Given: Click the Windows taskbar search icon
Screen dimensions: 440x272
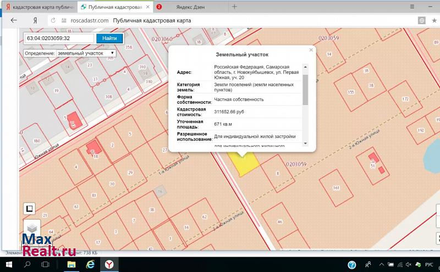Looking at the screenshot, I should pyautogui.click(x=27, y=265).
